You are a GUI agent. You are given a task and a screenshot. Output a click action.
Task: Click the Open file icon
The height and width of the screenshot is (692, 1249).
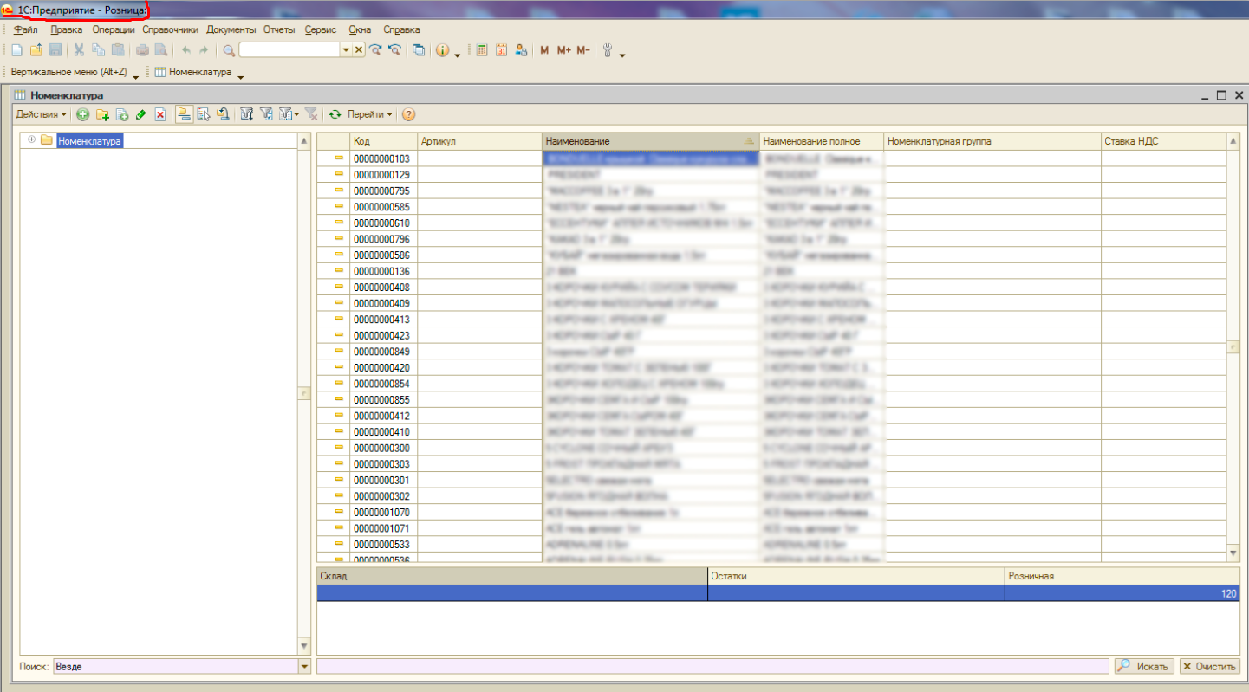click(36, 50)
